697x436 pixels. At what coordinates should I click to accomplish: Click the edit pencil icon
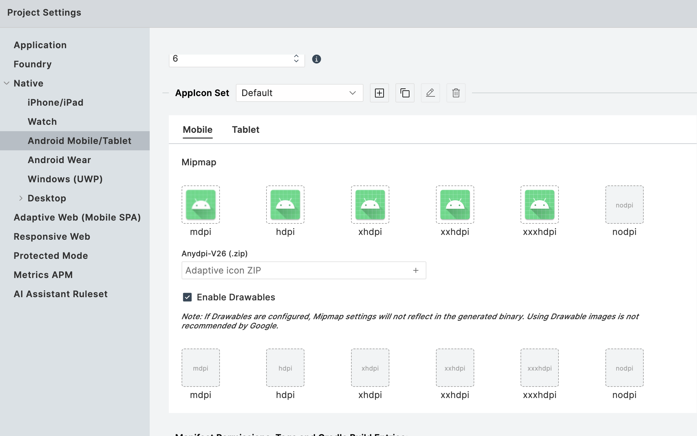(430, 93)
